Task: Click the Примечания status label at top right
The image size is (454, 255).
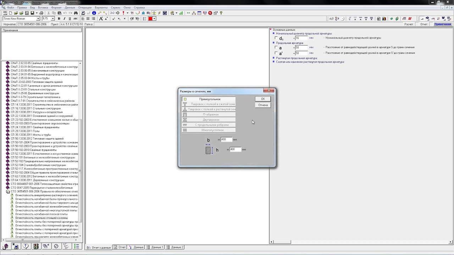Action: 443,24
